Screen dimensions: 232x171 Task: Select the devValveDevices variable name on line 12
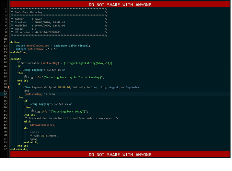[x=38, y=46]
